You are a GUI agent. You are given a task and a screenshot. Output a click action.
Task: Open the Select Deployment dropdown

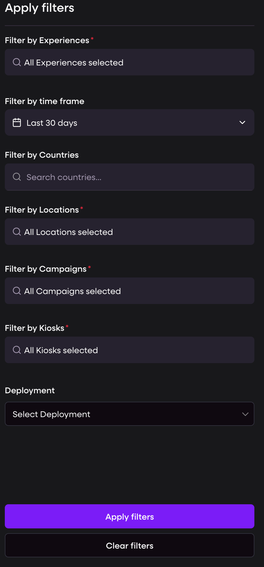(130, 414)
